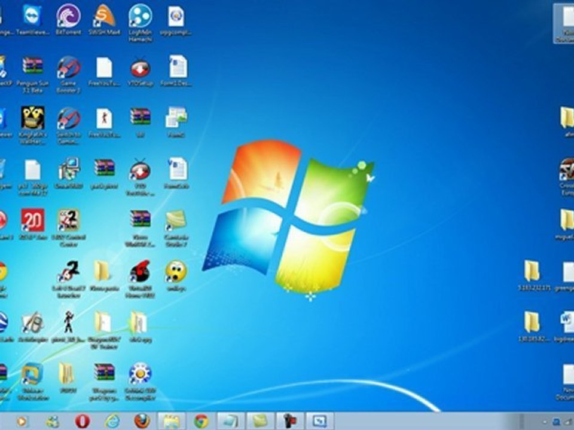Launch Opera from the taskbar
Viewport: 574px width, 430px height.
click(83, 421)
